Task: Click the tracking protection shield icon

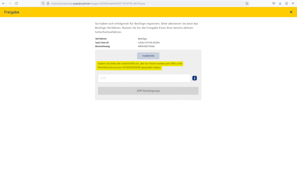Action: click(x=43, y=3)
